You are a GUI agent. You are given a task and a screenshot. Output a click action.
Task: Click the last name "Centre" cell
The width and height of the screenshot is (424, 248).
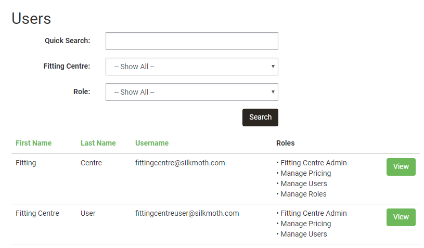pos(91,163)
